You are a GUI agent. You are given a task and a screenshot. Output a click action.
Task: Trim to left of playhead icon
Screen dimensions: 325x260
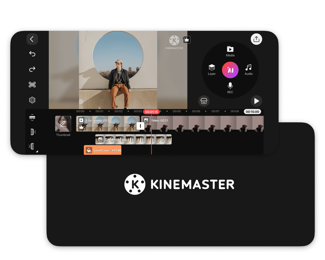pos(33,132)
